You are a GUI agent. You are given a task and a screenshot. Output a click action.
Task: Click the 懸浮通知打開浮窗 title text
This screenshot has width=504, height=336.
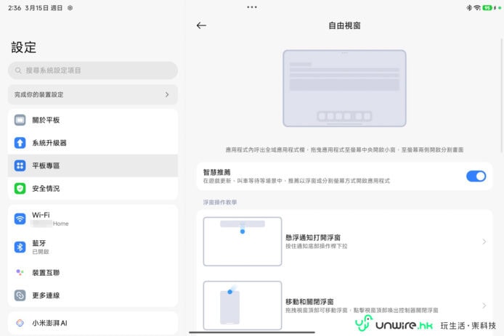click(313, 237)
